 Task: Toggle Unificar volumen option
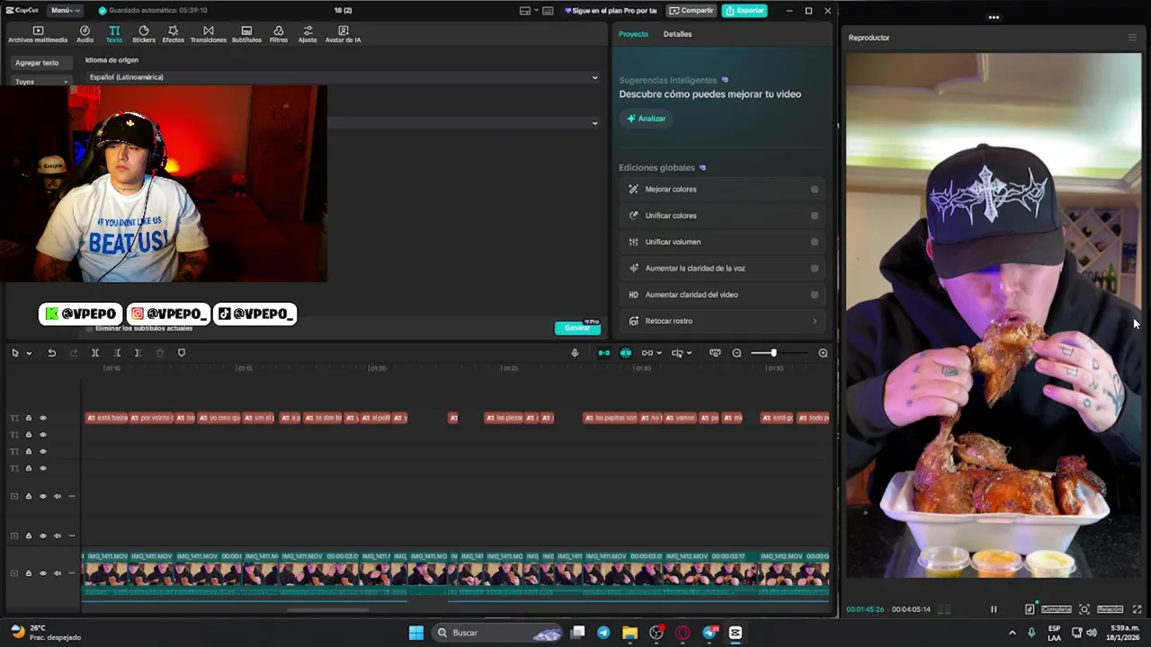815,242
